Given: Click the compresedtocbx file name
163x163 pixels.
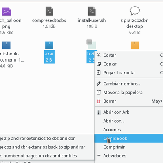Looking at the screenshot, I should [x=49, y=20].
